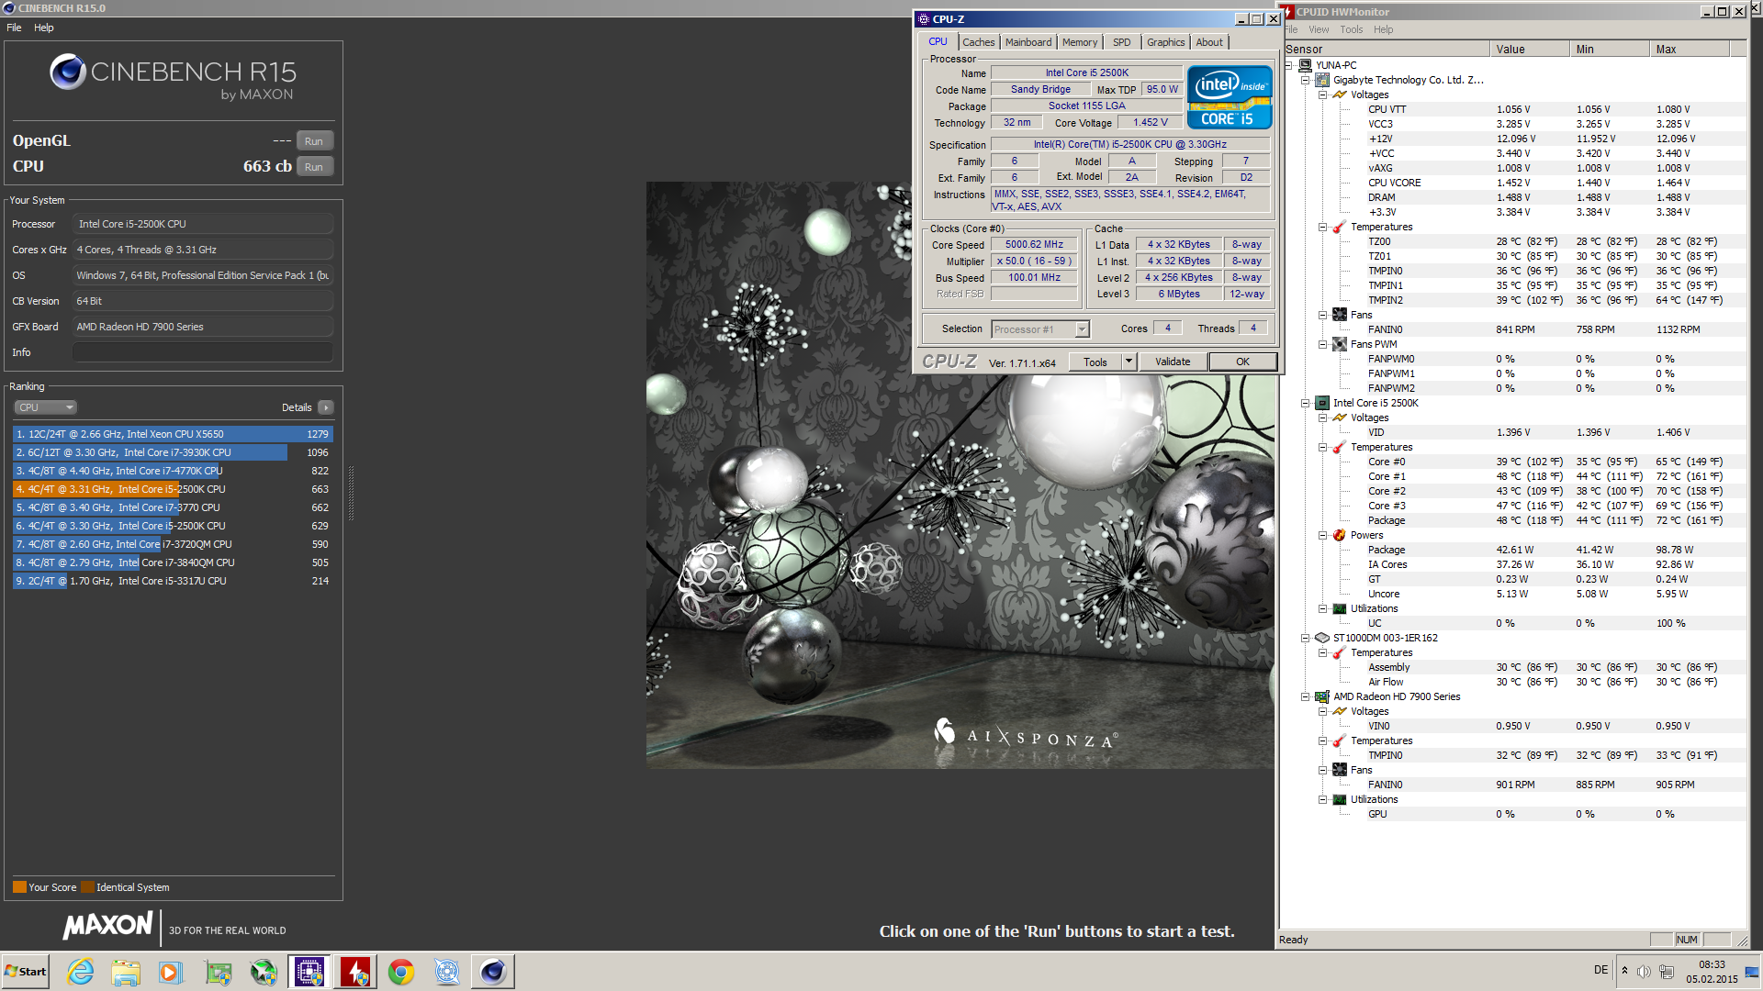Open the CPU ranking dropdown
1763x991 pixels.
[45, 407]
